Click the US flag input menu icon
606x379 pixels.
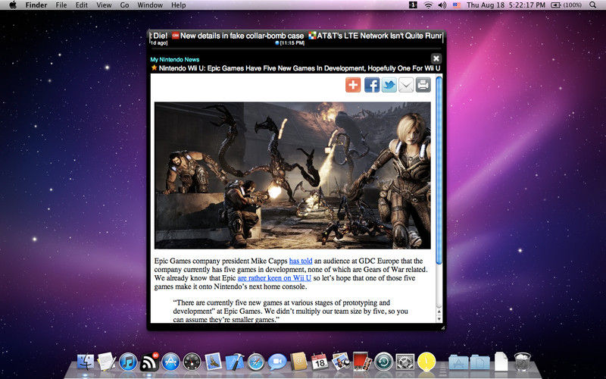[x=457, y=5]
